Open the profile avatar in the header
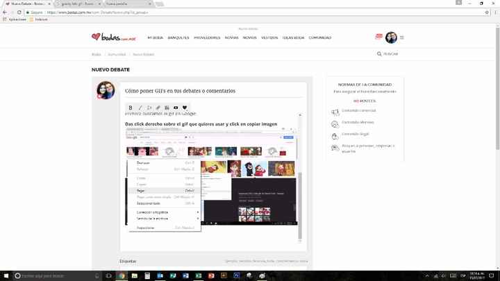Screen dimensions: 500x281 (391, 37)
